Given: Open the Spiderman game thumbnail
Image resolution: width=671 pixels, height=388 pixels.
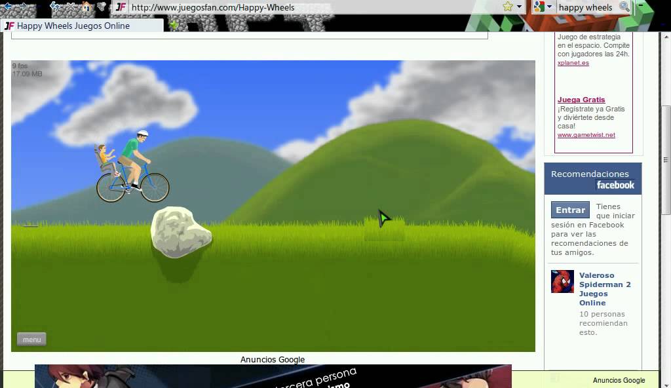Looking at the screenshot, I should pyautogui.click(x=562, y=281).
